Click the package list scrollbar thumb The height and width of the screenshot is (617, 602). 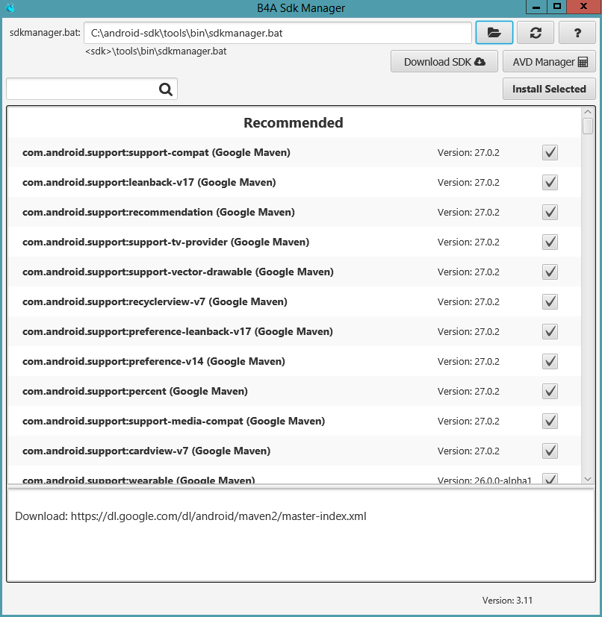[x=587, y=126]
